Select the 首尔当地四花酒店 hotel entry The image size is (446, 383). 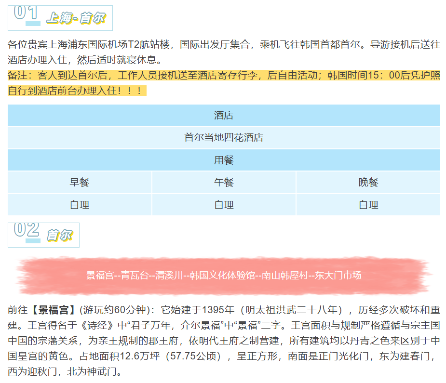coord(223,137)
